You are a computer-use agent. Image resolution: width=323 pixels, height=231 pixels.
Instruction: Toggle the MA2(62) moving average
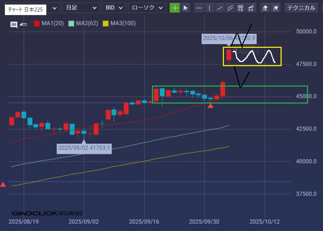pyautogui.click(x=83, y=24)
